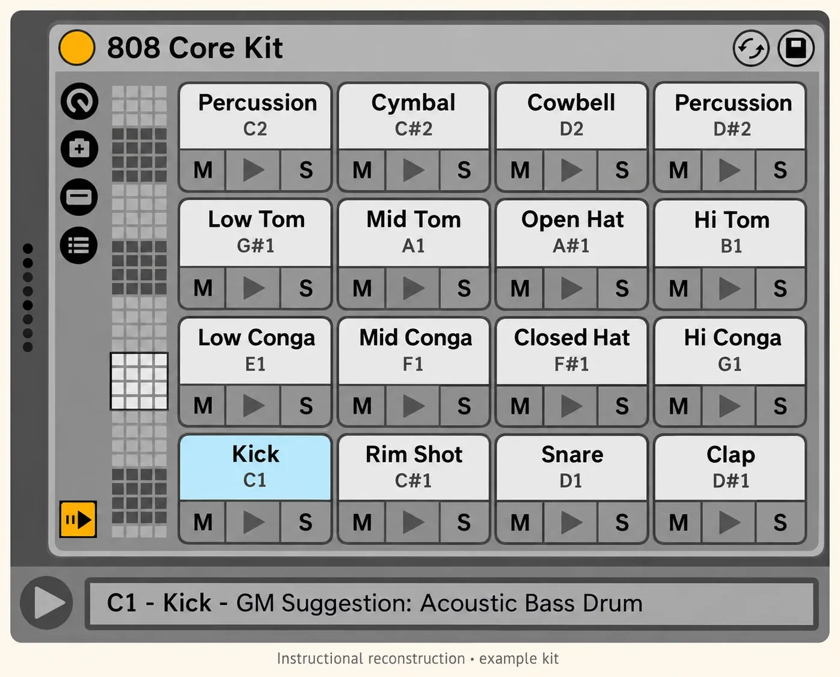
Task: Preview the Closed Hat pad sound
Action: coord(571,406)
